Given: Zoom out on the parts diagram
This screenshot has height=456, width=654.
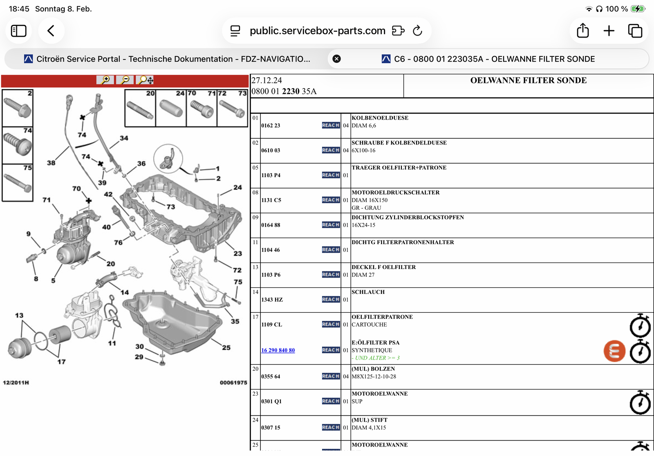Looking at the screenshot, I should pos(125,80).
